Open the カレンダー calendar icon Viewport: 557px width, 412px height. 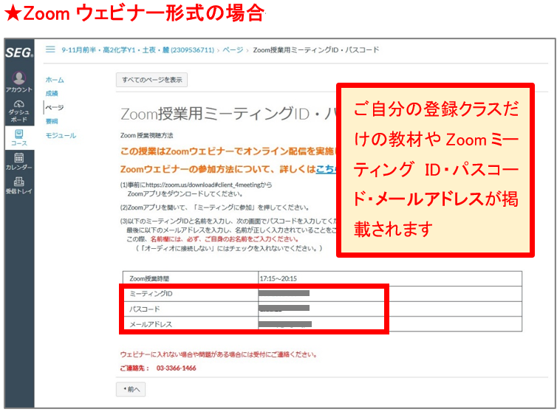(18, 161)
